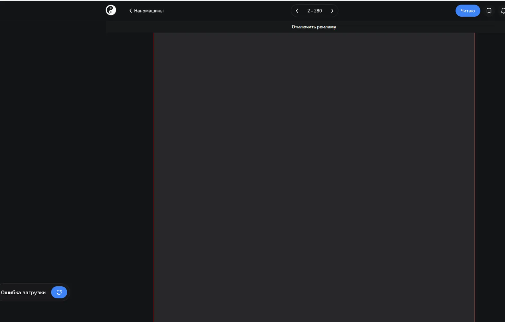Click the empty manga page placeholder
Screen dimensions: 505x322
314,177
